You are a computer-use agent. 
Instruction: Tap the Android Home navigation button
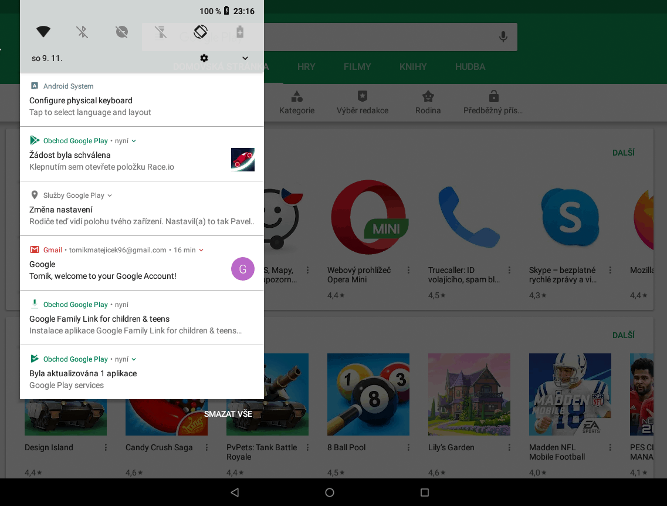coord(330,492)
